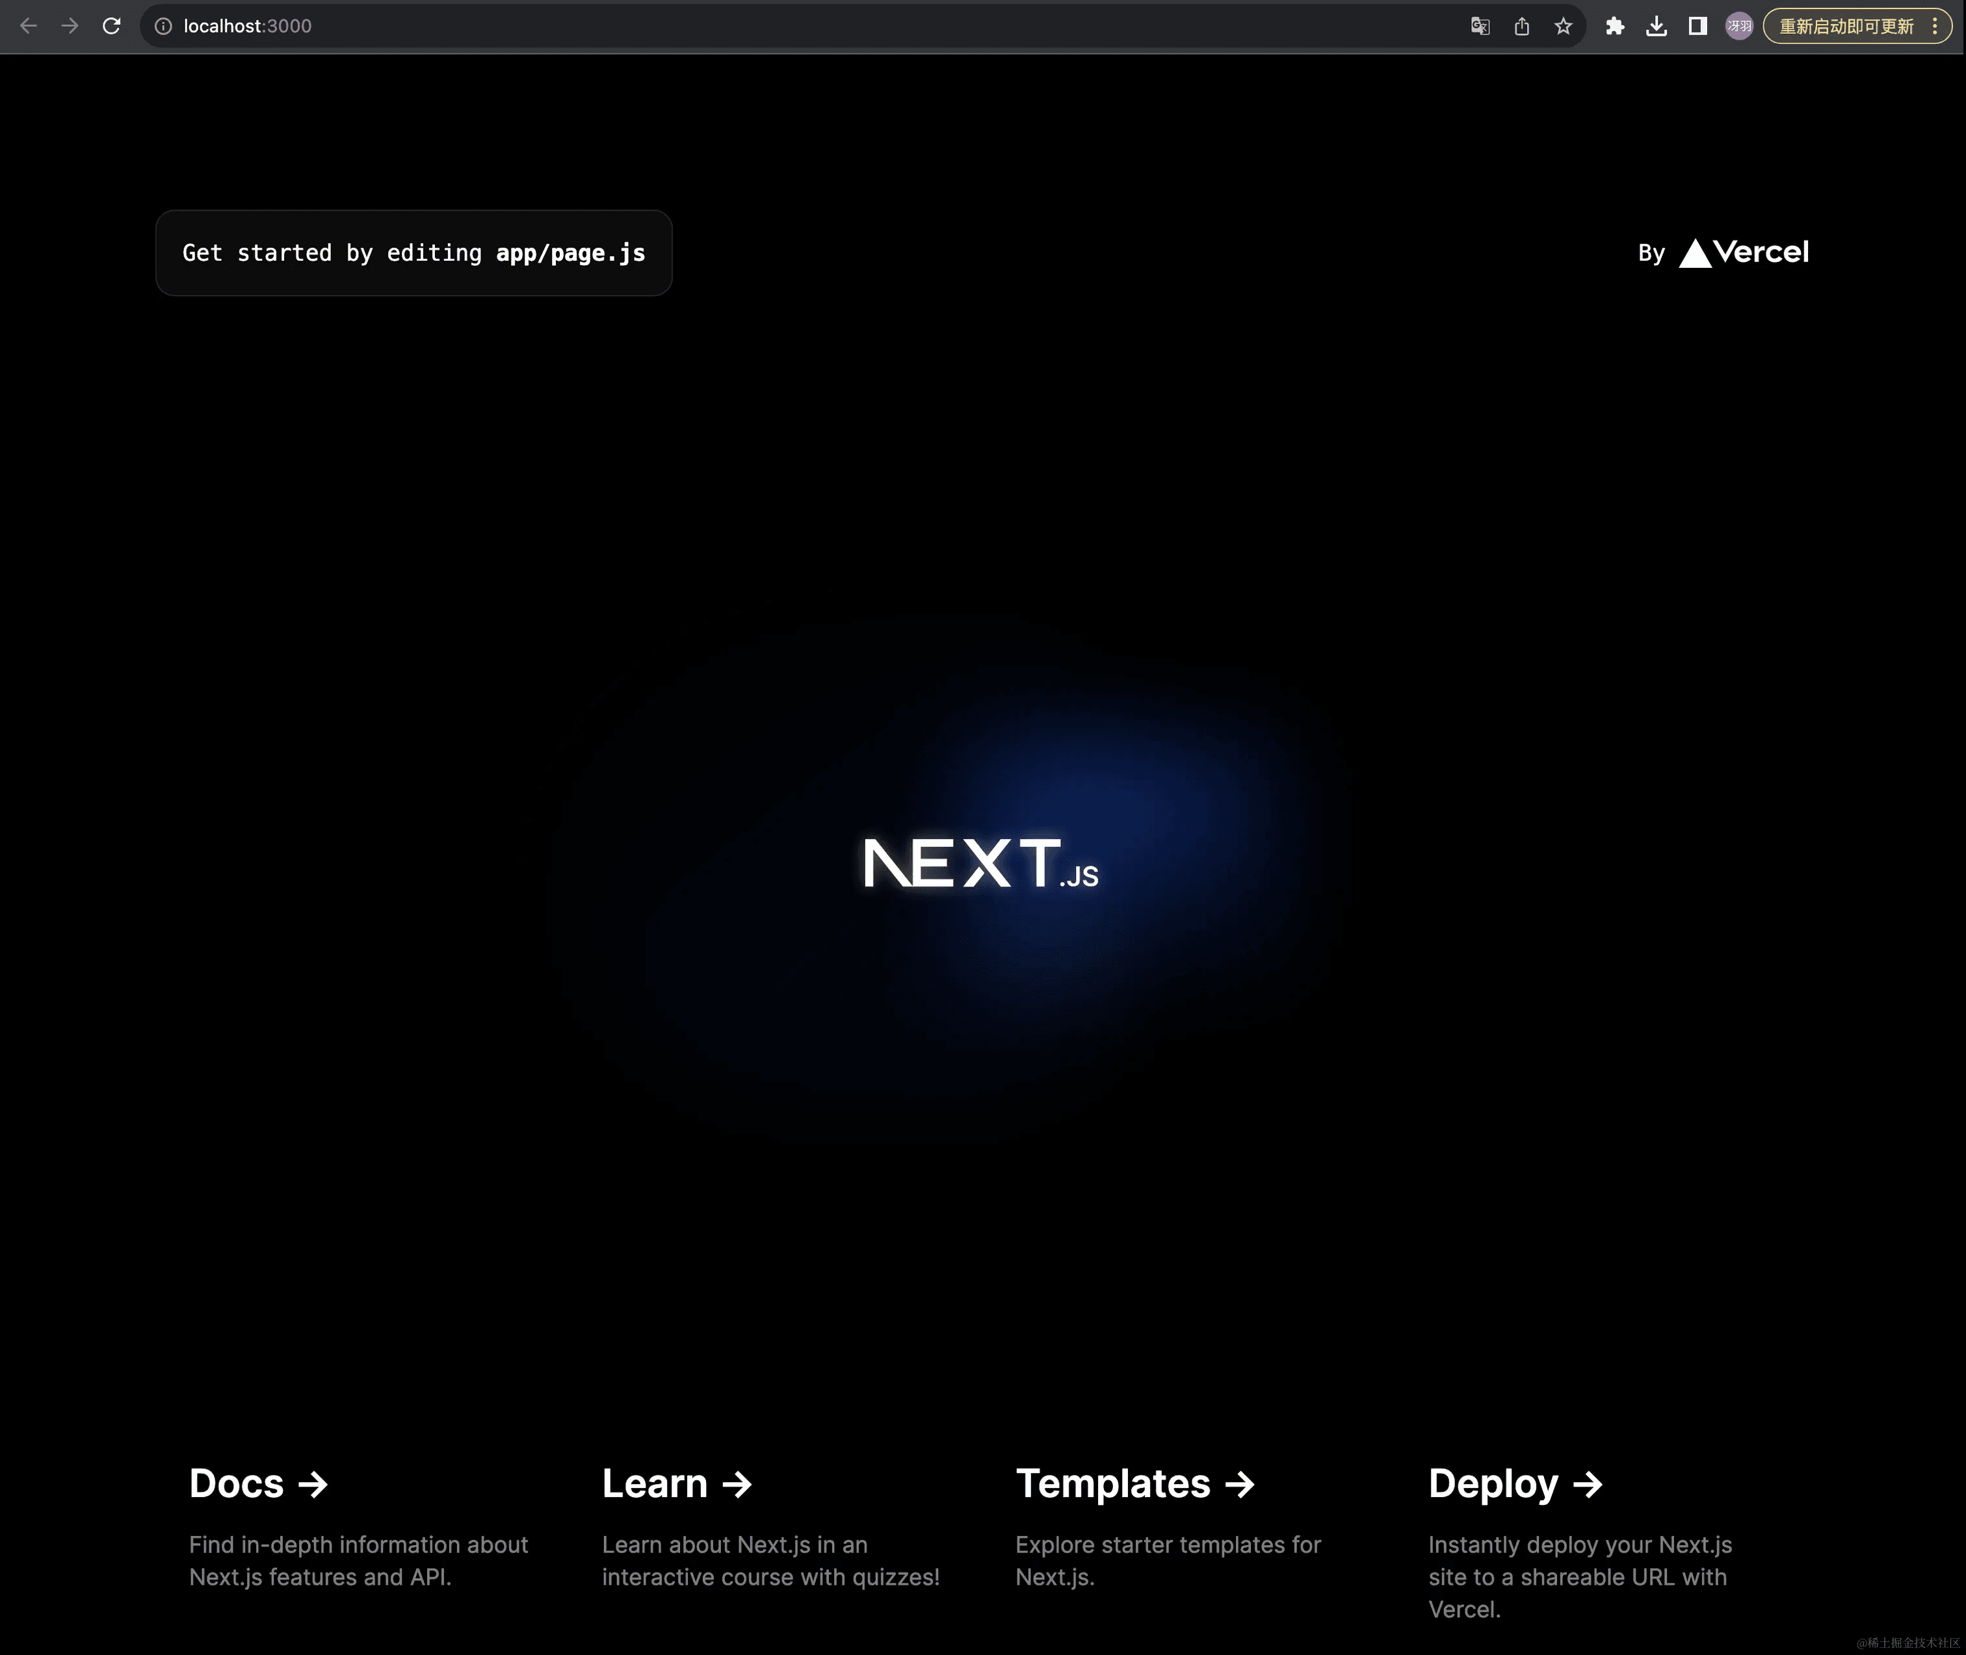Viewport: 1966px width, 1655px height.
Task: Click the browser forward arrow
Action: tap(70, 26)
